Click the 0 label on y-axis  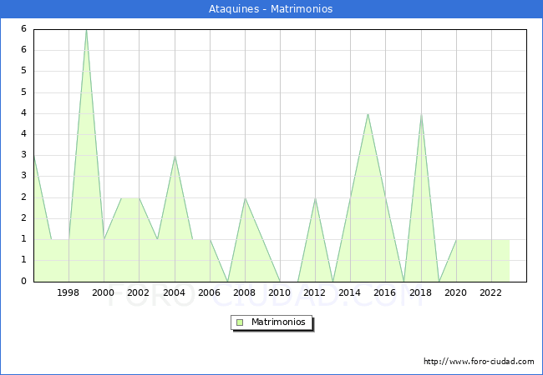point(23,282)
